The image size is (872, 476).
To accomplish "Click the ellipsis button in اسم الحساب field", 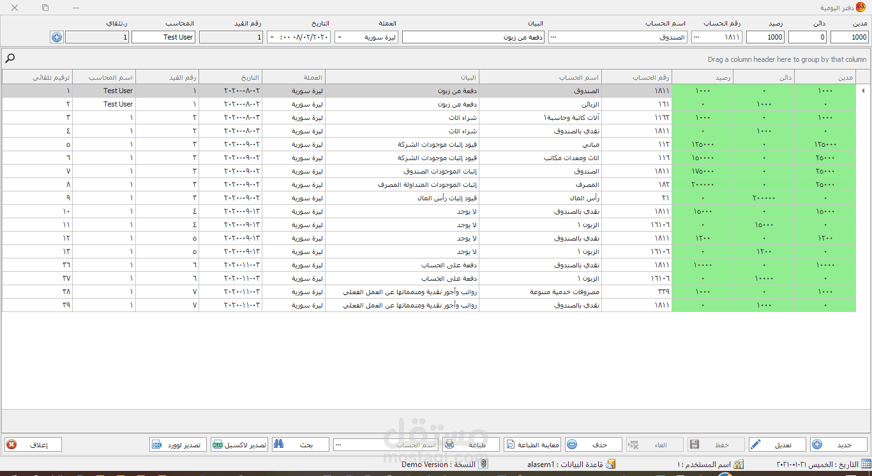I will point(553,37).
